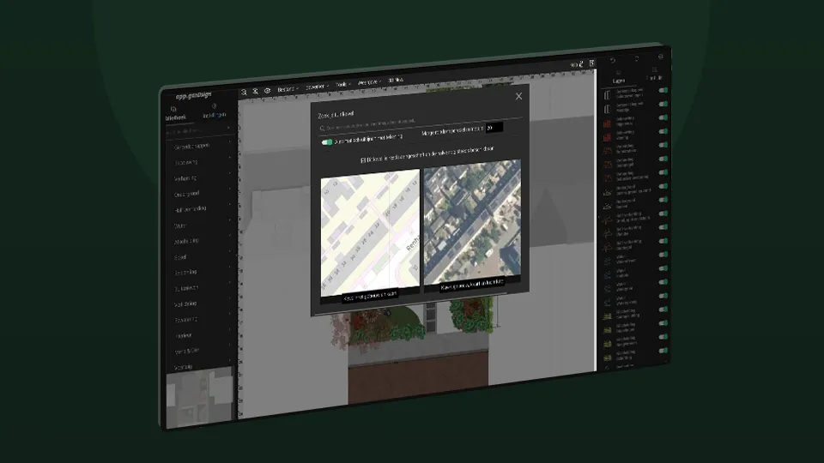824x463 pixels.
Task: Click the first layer's icon in Lagen
Action: [607, 95]
